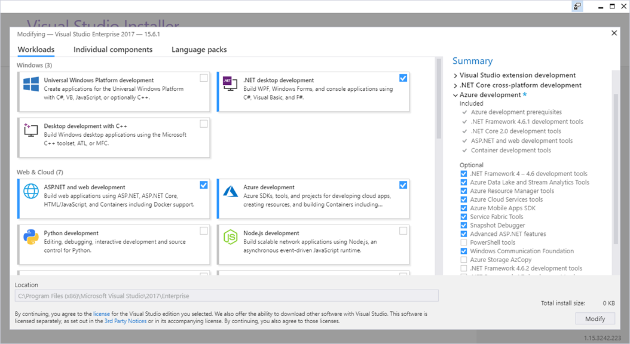
Task: Uncheck Azure Mobile Apps SDK option
Action: (x=464, y=208)
